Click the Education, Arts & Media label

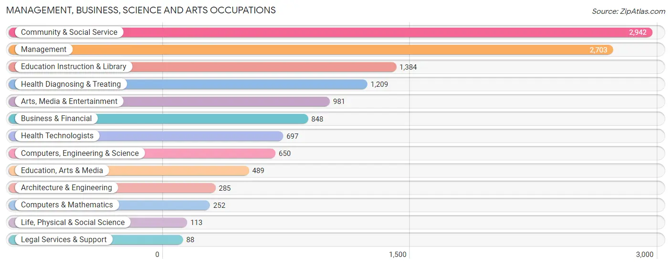[x=62, y=170]
